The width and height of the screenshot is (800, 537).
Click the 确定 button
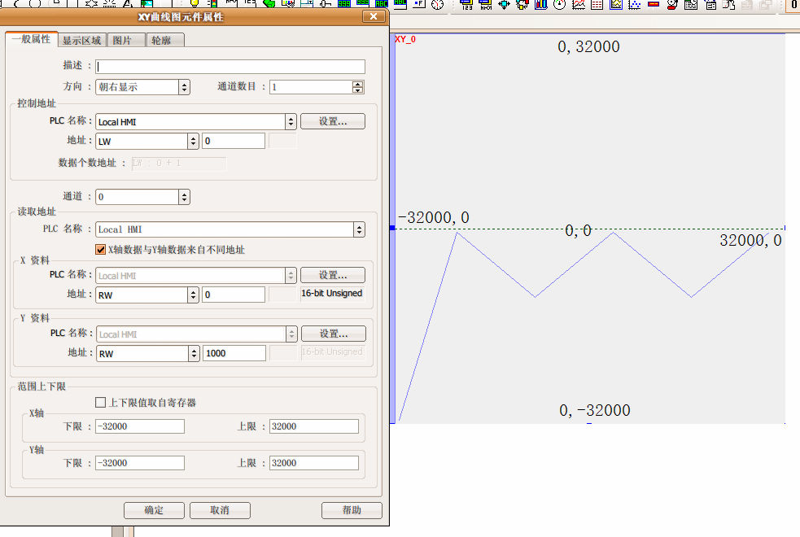point(154,510)
